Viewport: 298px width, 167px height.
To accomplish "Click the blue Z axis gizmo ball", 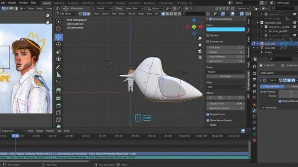I will click(194, 20).
